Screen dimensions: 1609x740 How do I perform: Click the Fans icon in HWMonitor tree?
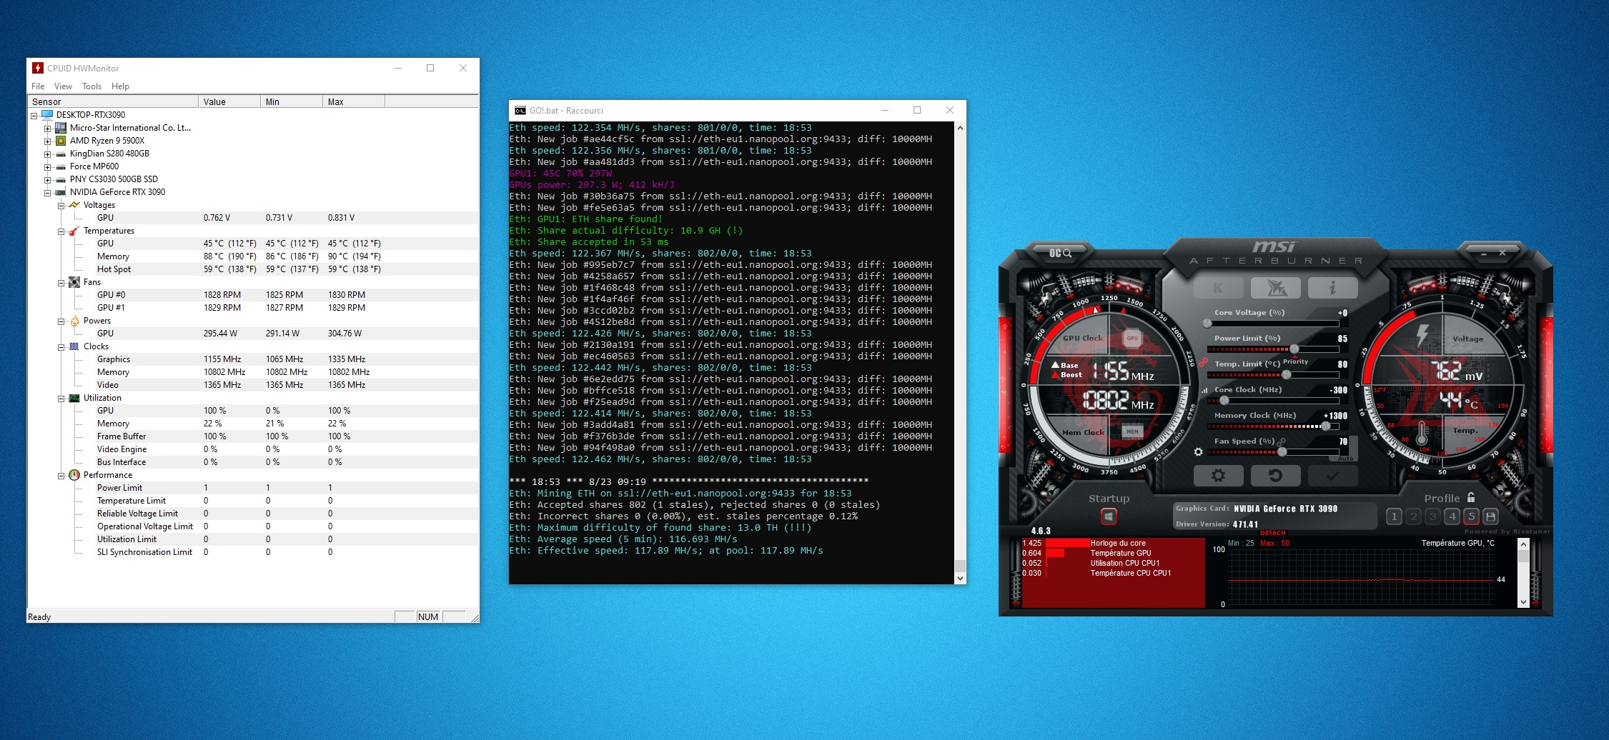74,282
